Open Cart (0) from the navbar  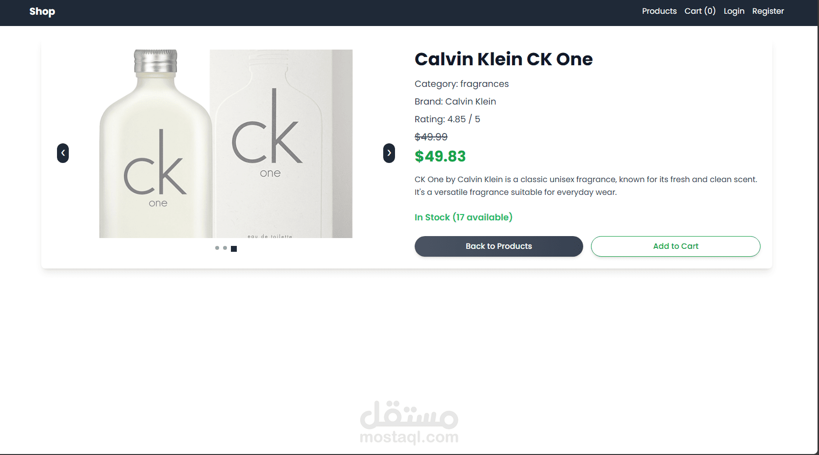[x=700, y=11]
